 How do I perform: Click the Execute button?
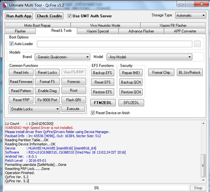click(x=73, y=109)
